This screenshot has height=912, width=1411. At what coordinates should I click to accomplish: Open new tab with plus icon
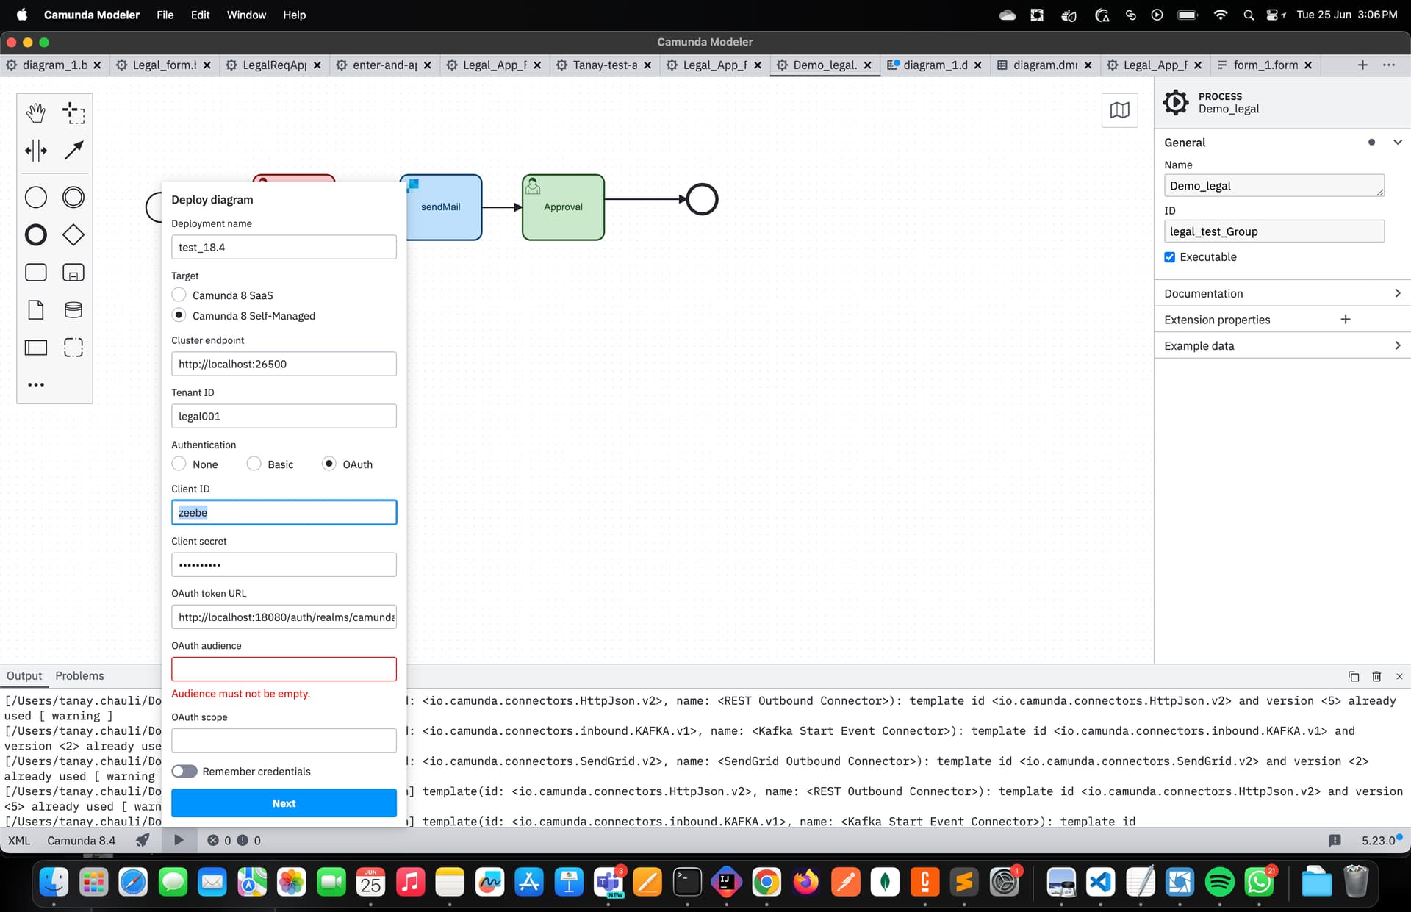(x=1362, y=65)
